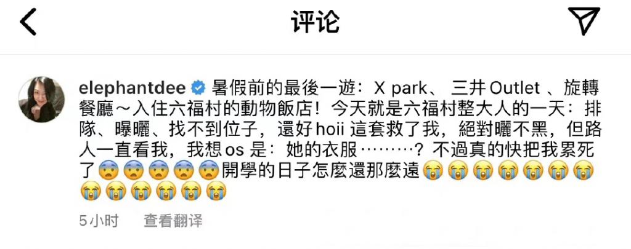
Task: Tap the 评论 page title
Action: (x=315, y=22)
